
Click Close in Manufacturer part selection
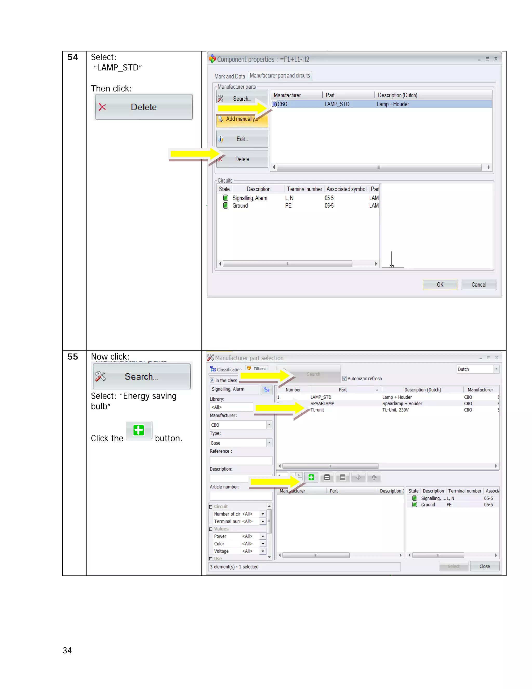click(484, 566)
